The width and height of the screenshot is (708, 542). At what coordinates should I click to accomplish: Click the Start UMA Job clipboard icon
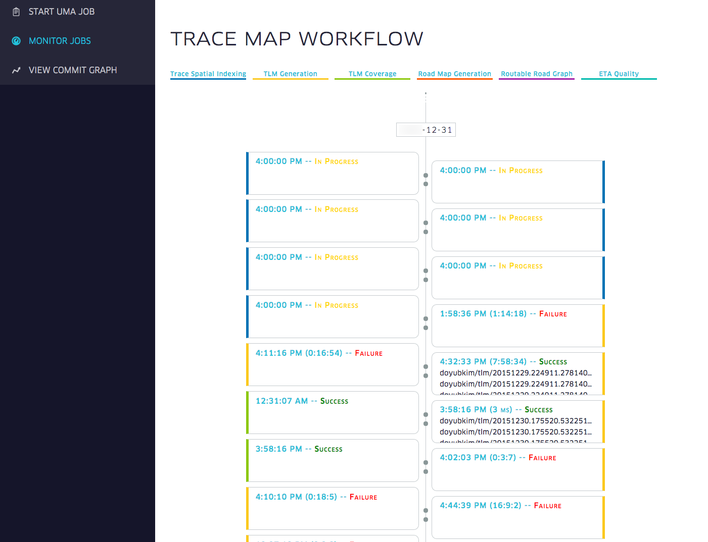coord(16,12)
